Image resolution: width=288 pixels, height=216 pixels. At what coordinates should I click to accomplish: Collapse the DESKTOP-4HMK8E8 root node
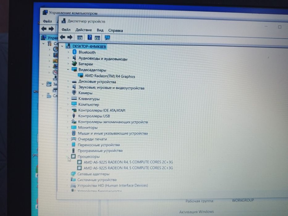[x=62, y=46]
